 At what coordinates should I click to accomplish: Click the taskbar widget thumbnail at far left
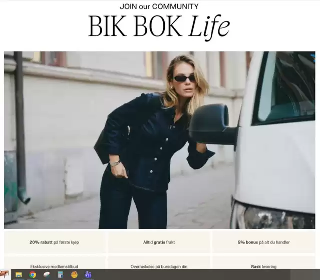5,274
